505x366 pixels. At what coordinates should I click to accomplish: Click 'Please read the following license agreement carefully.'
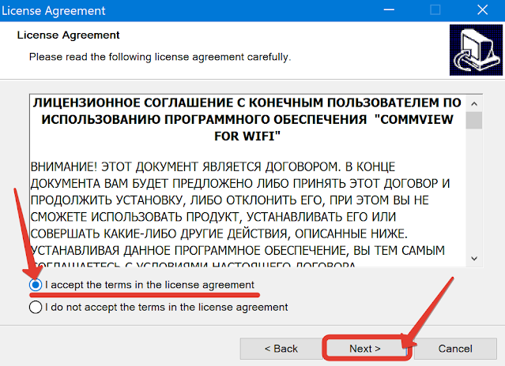click(160, 58)
